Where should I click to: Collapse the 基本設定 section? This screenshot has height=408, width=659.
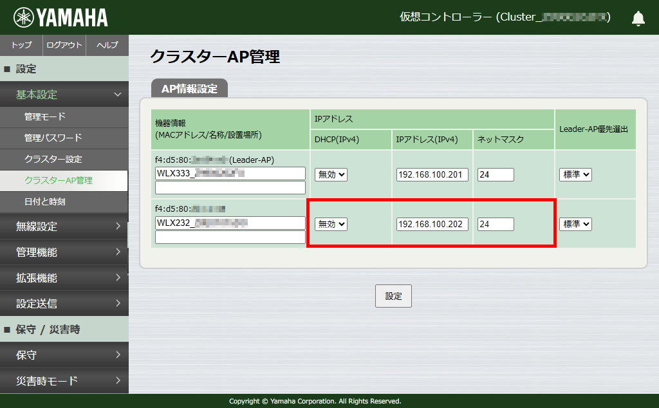pyautogui.click(x=64, y=95)
